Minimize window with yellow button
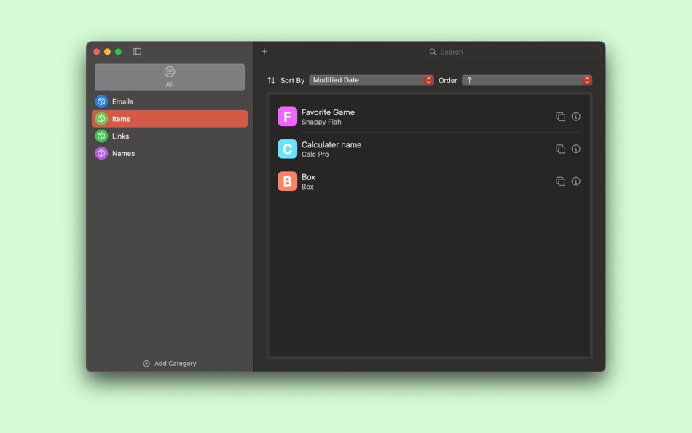The width and height of the screenshot is (692, 433). (107, 52)
